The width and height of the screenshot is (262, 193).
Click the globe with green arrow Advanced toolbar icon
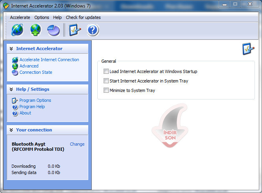coord(35,30)
